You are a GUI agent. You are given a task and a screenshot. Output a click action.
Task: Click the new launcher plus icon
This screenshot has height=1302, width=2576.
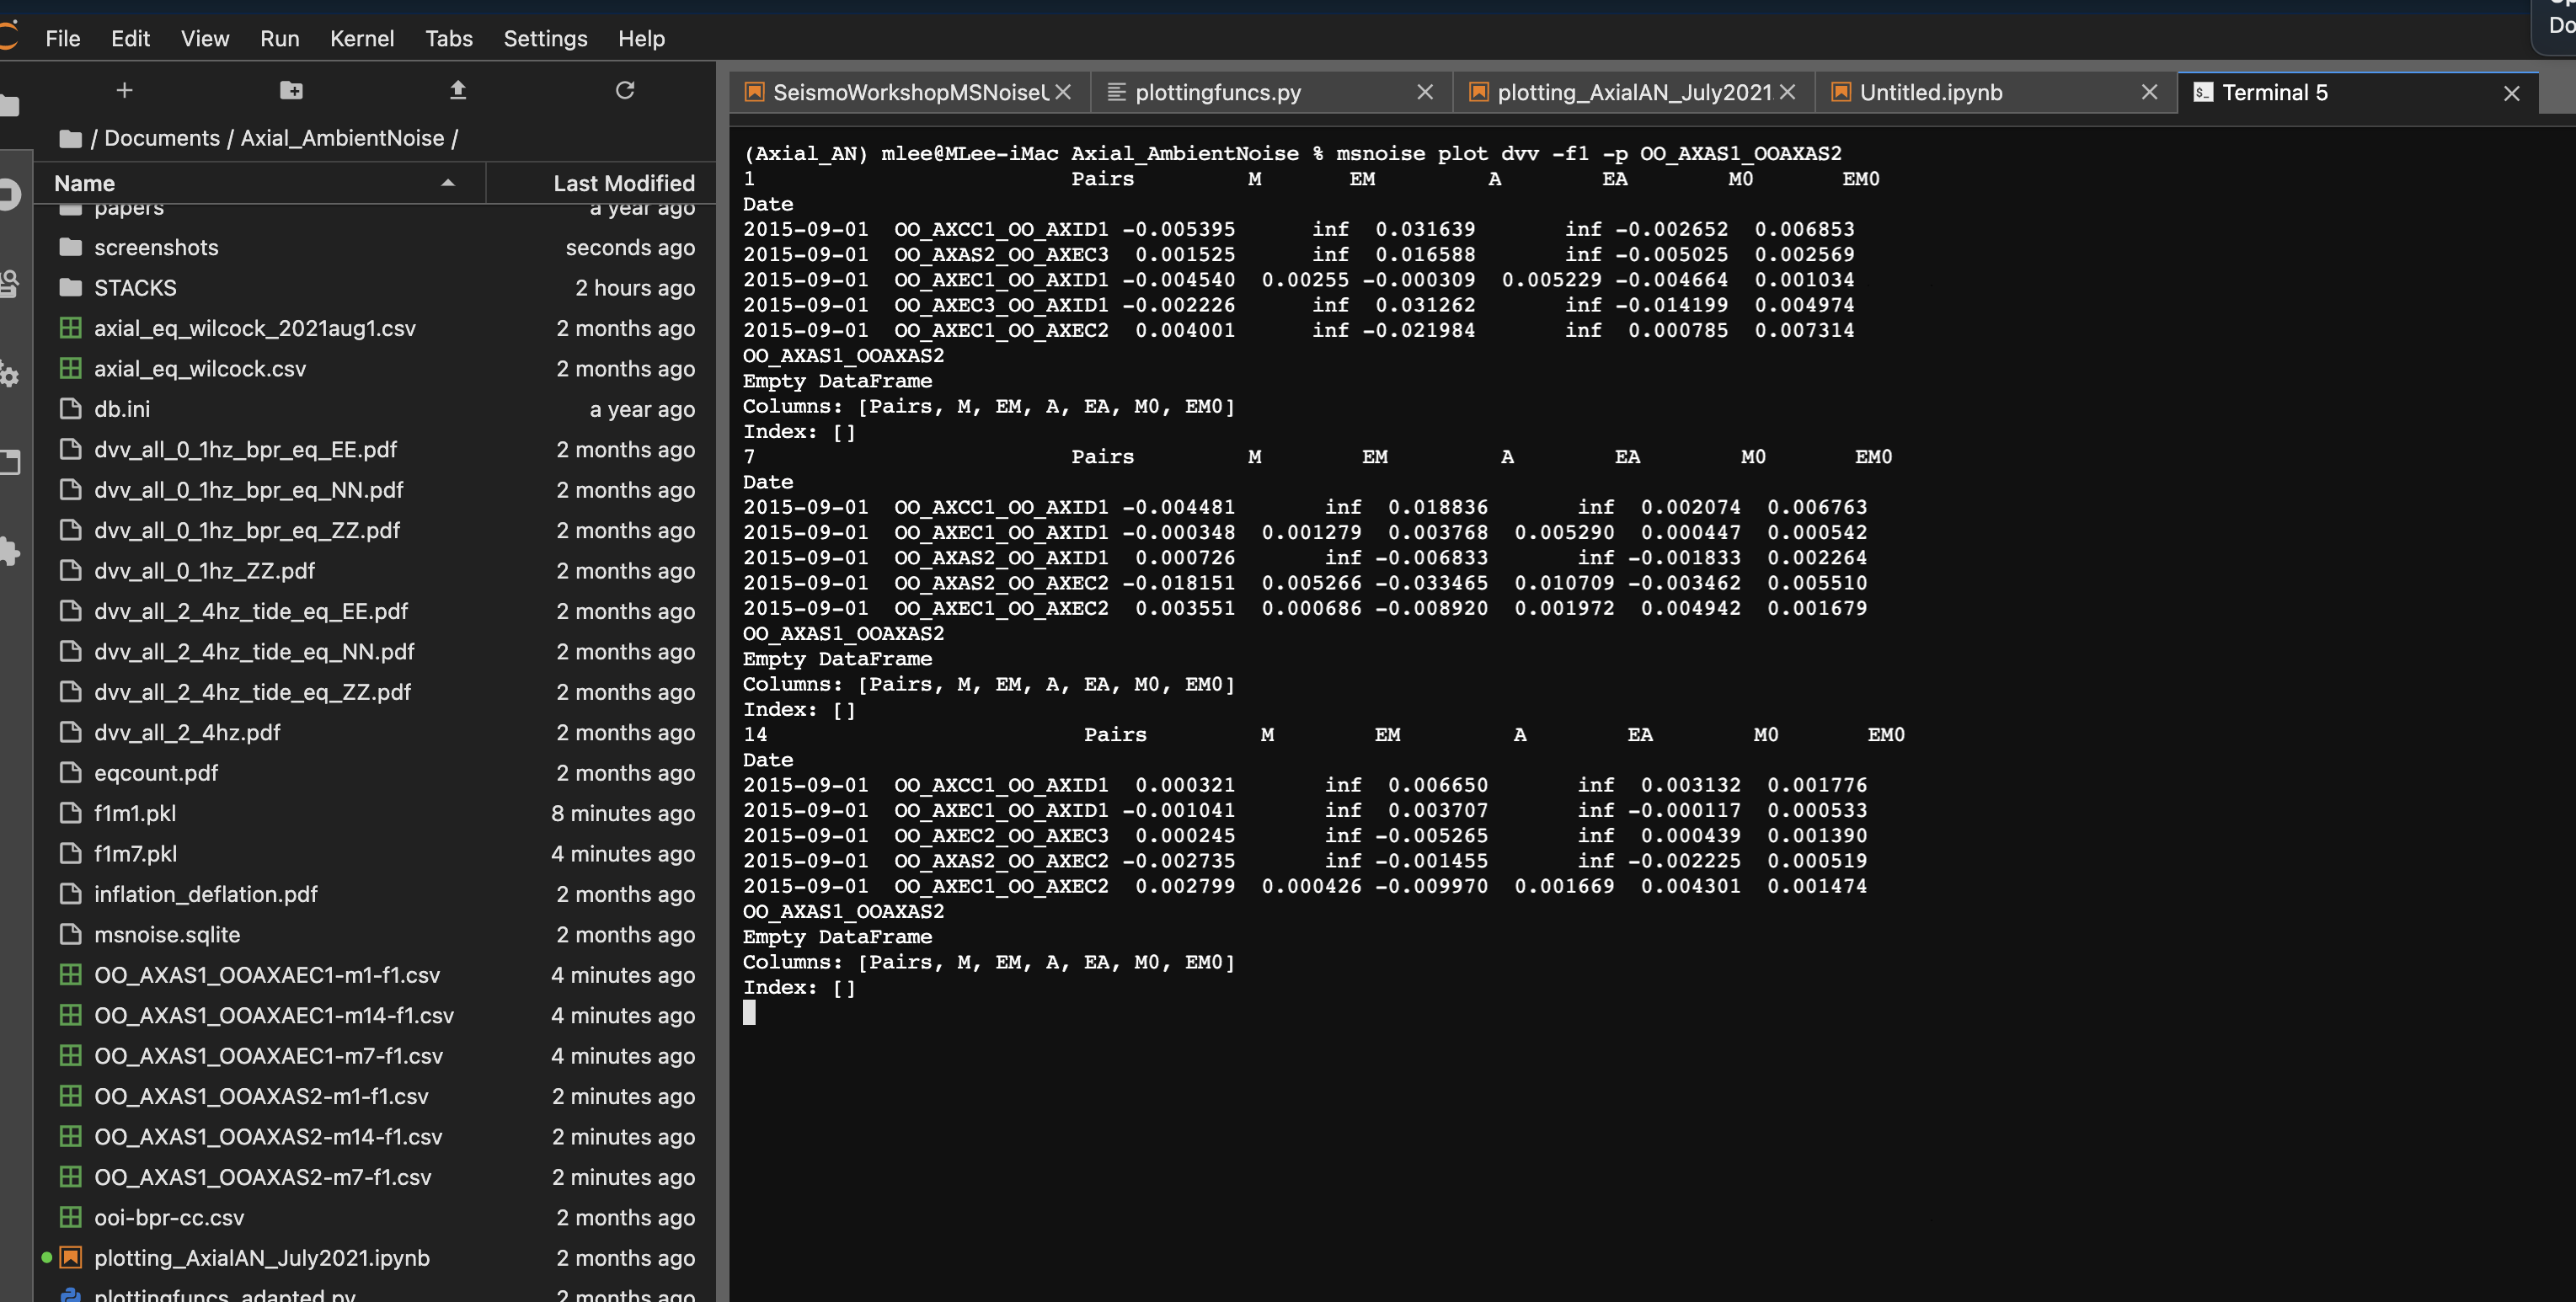click(x=124, y=91)
